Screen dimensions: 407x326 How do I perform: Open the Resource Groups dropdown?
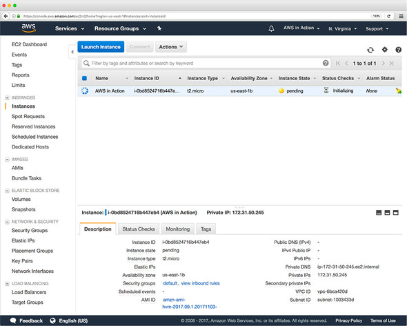click(x=120, y=28)
